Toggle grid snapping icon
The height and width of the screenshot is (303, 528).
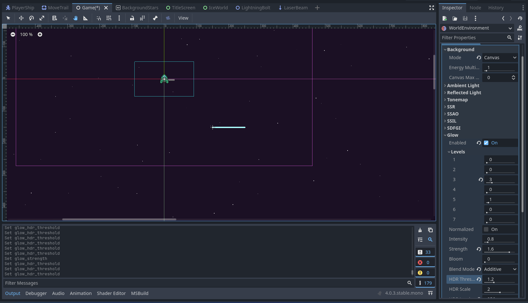point(109,18)
